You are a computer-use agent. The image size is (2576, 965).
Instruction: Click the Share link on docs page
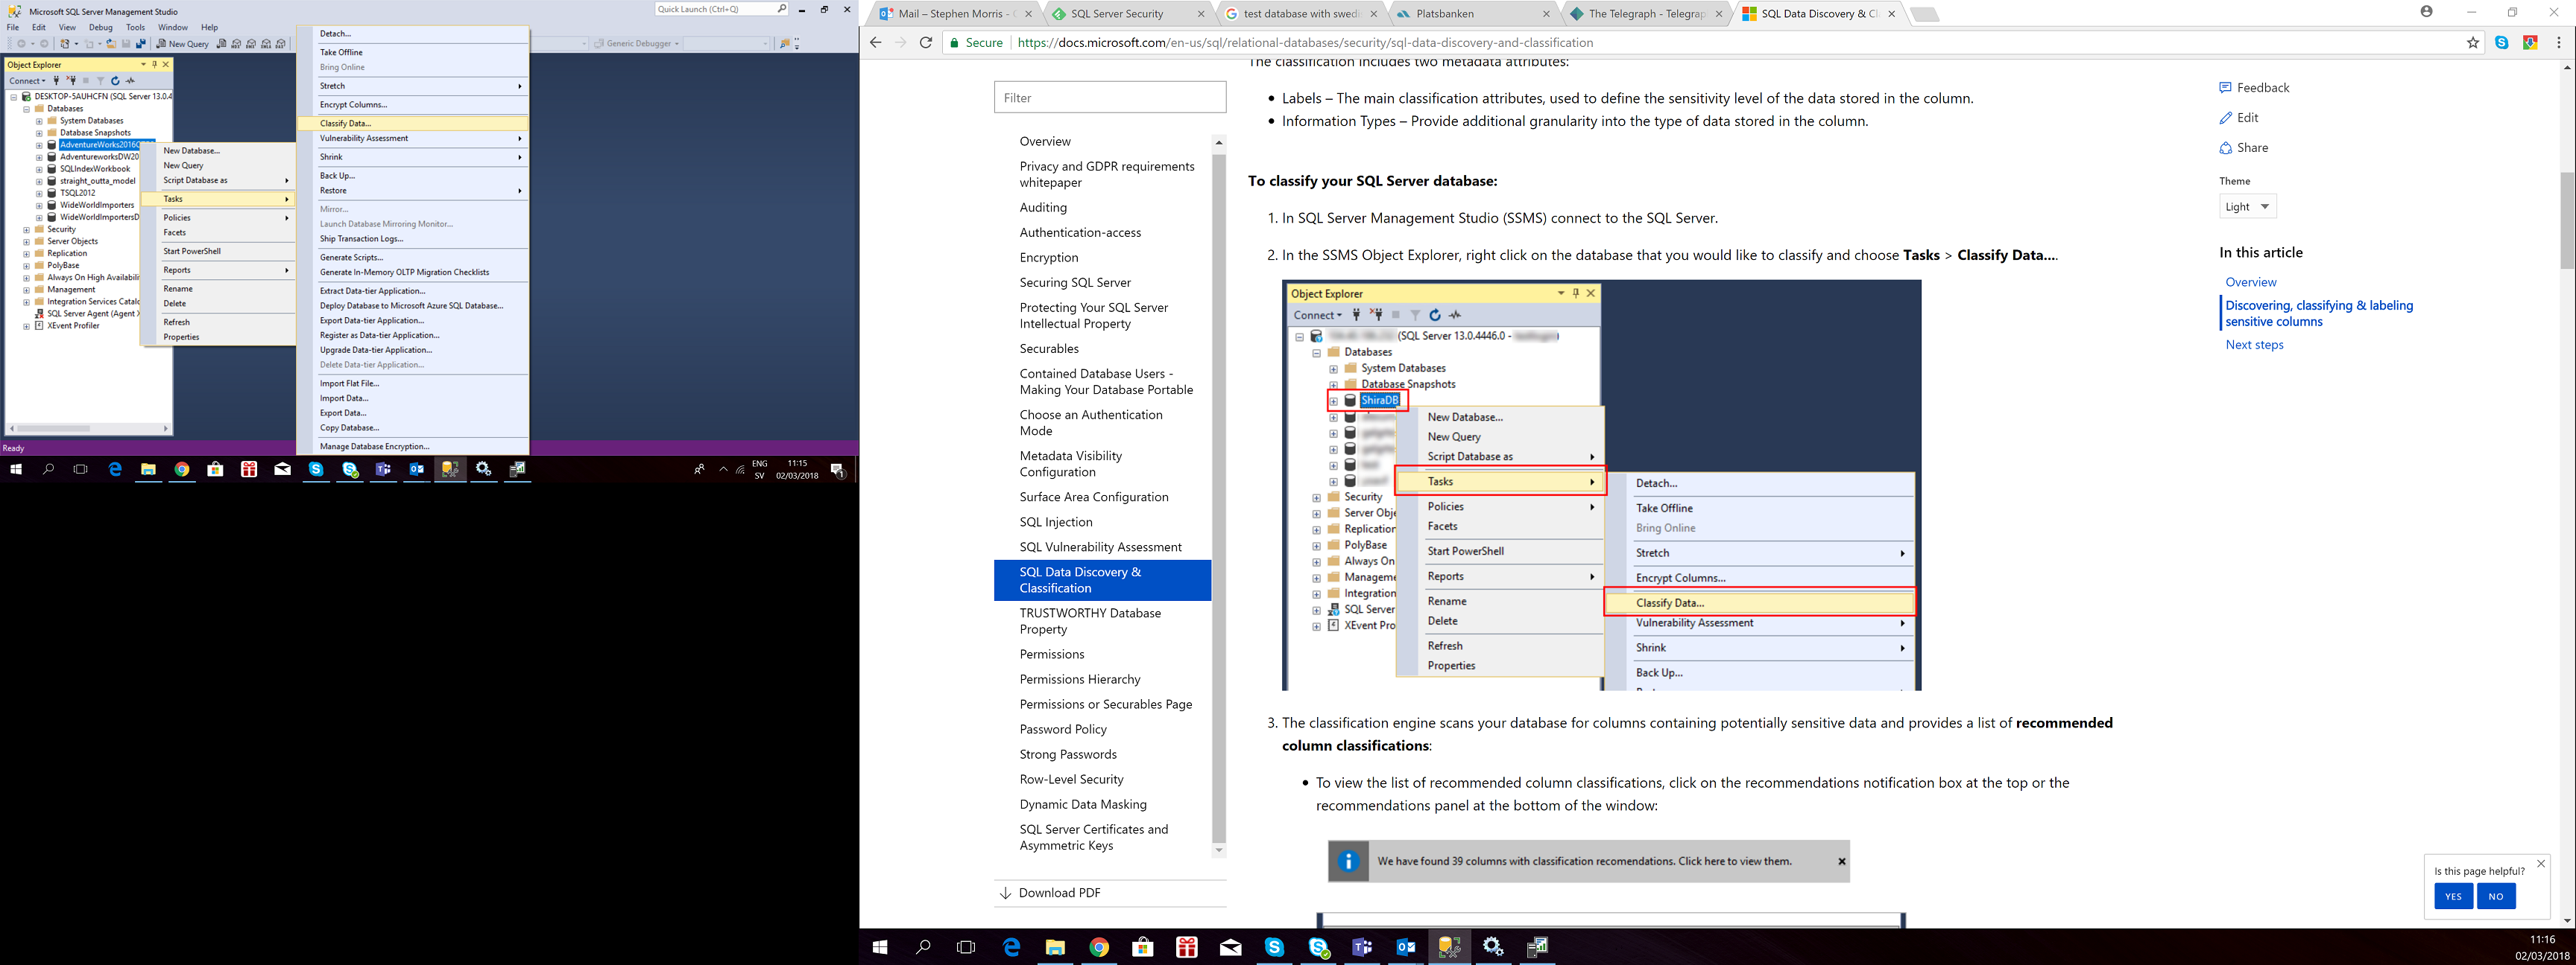2243,148
